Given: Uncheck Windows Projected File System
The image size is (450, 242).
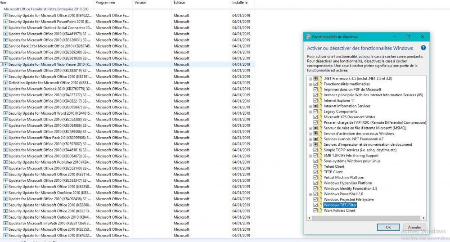Looking at the screenshot, I should coord(316,199).
